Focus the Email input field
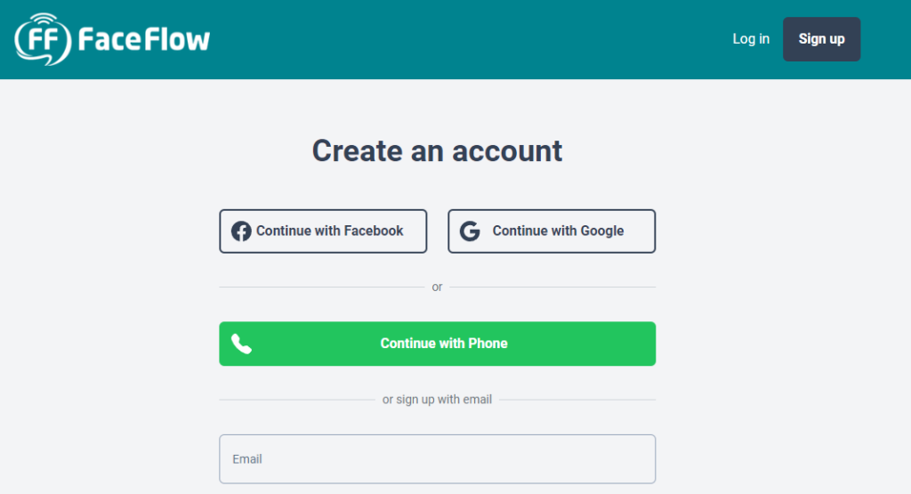The image size is (911, 494). point(438,459)
